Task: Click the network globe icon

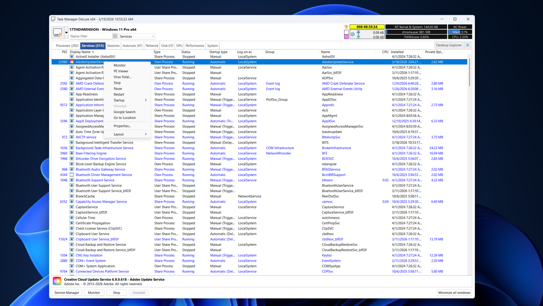Action: 352,34
